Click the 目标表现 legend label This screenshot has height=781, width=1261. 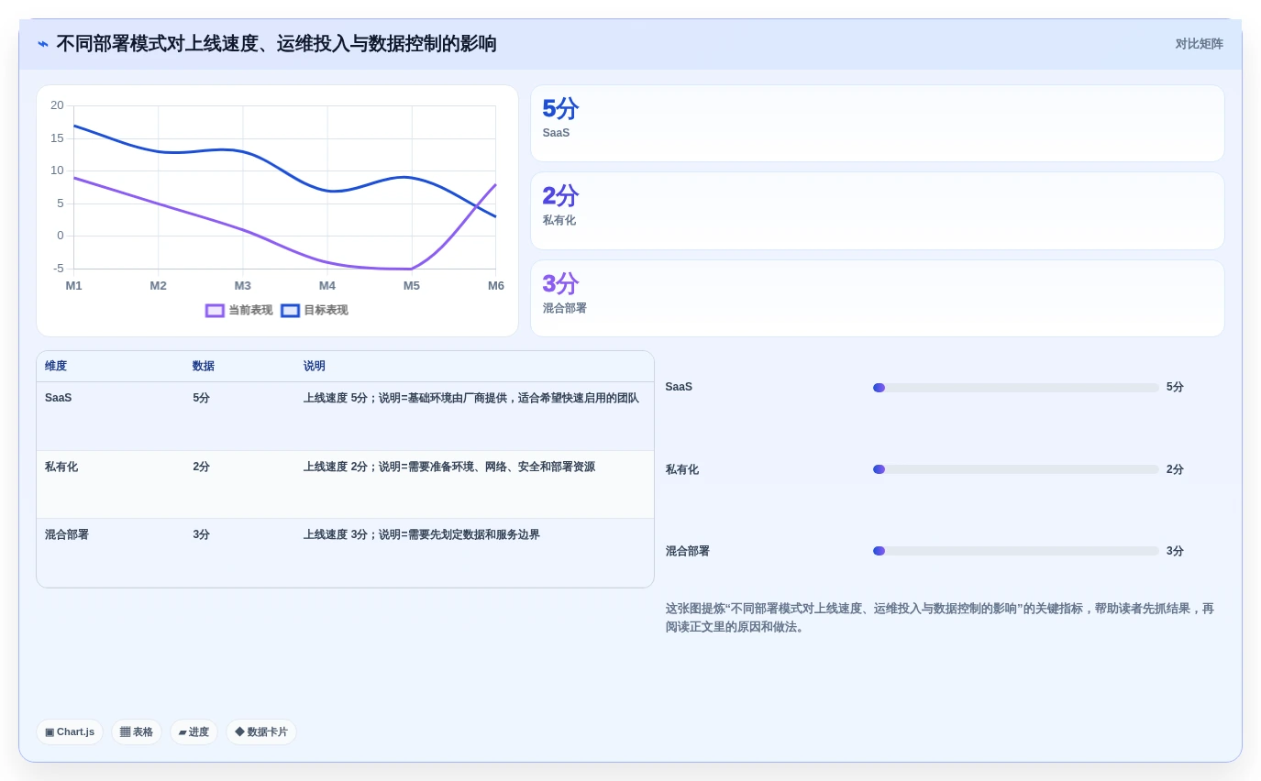[326, 311]
